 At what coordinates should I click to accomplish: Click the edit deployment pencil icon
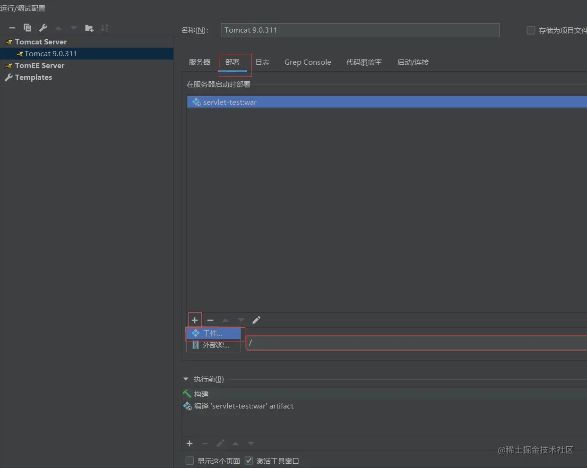pos(256,320)
